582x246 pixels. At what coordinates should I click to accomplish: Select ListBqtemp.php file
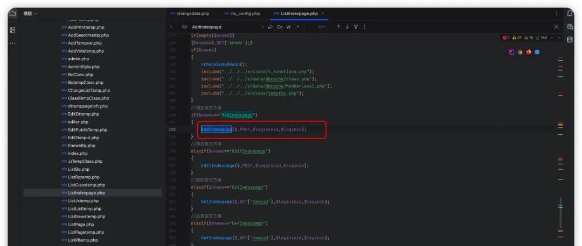[x=80, y=177]
